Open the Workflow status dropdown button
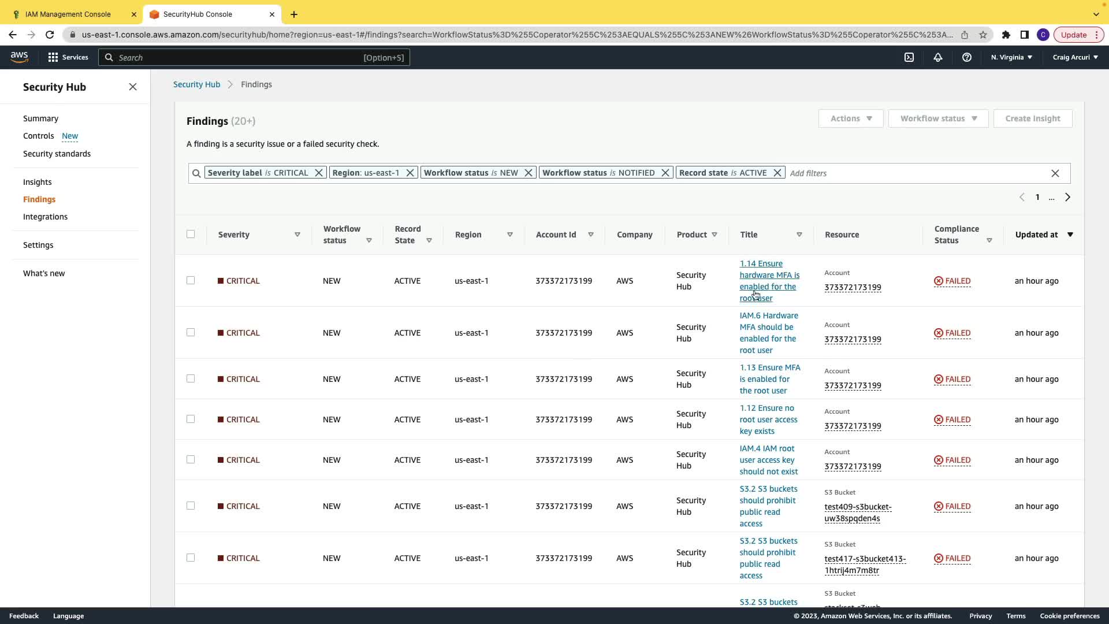1109x624 pixels. [x=938, y=118]
